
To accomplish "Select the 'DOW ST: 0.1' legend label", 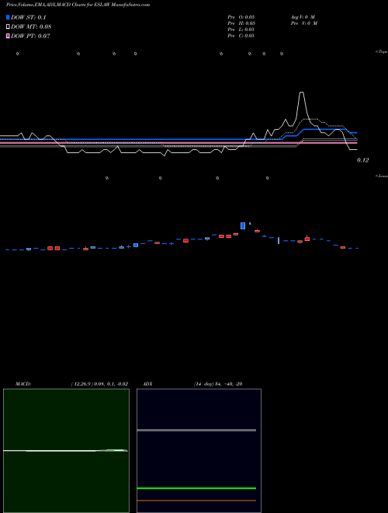I will (x=29, y=18).
